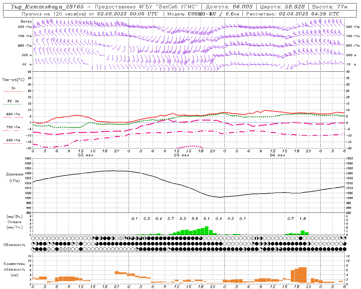Select the Рассчитано: 02.05.2025 04:39 UTC text

click(293, 14)
